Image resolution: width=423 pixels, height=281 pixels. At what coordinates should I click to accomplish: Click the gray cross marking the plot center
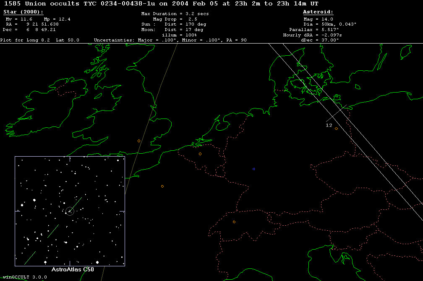tap(253, 169)
